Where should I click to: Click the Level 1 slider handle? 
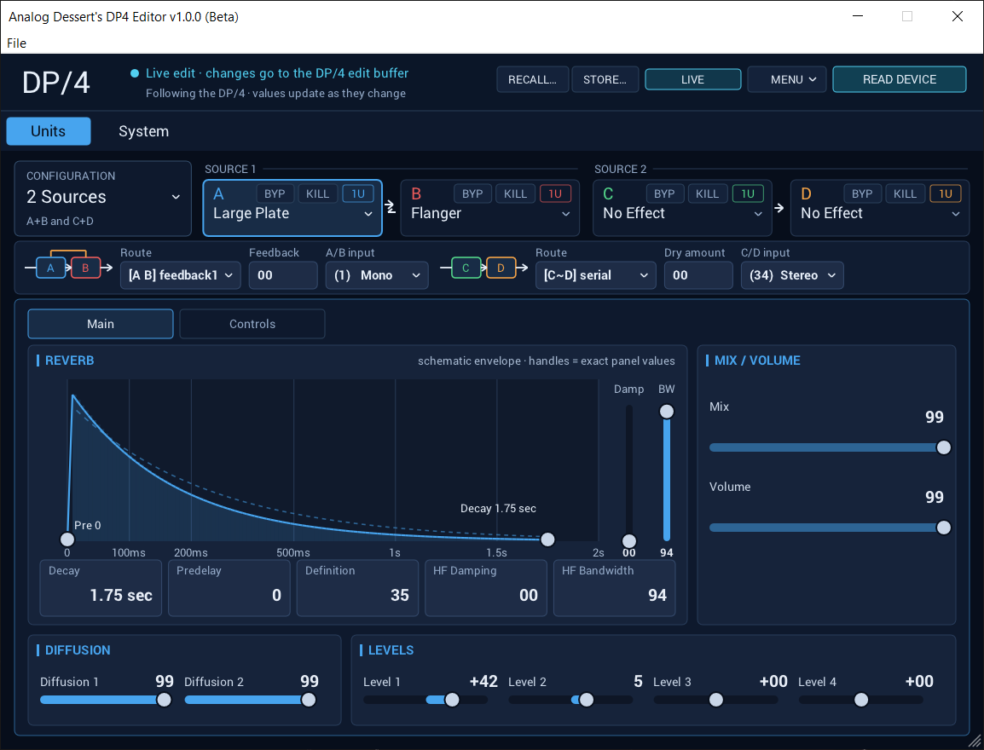click(452, 700)
